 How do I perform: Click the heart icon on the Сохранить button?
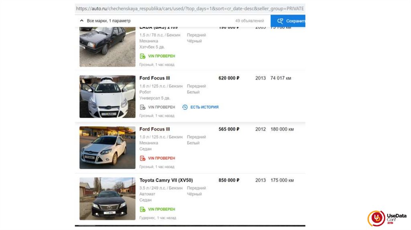[280, 21]
